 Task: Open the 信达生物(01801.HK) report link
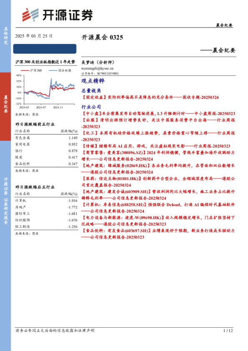click(158, 182)
